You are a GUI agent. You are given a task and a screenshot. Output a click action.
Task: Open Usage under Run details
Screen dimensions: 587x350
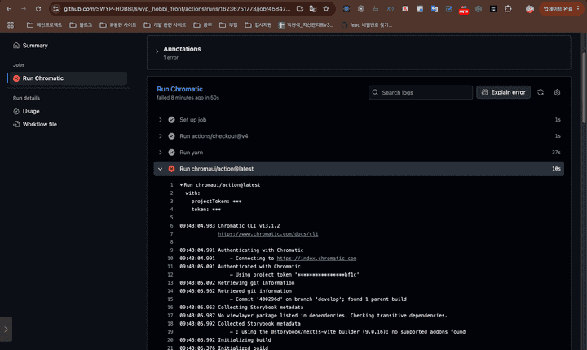click(x=31, y=111)
